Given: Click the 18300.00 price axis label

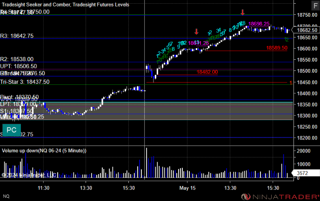Looking at the screenshot, I should coord(307,116).
